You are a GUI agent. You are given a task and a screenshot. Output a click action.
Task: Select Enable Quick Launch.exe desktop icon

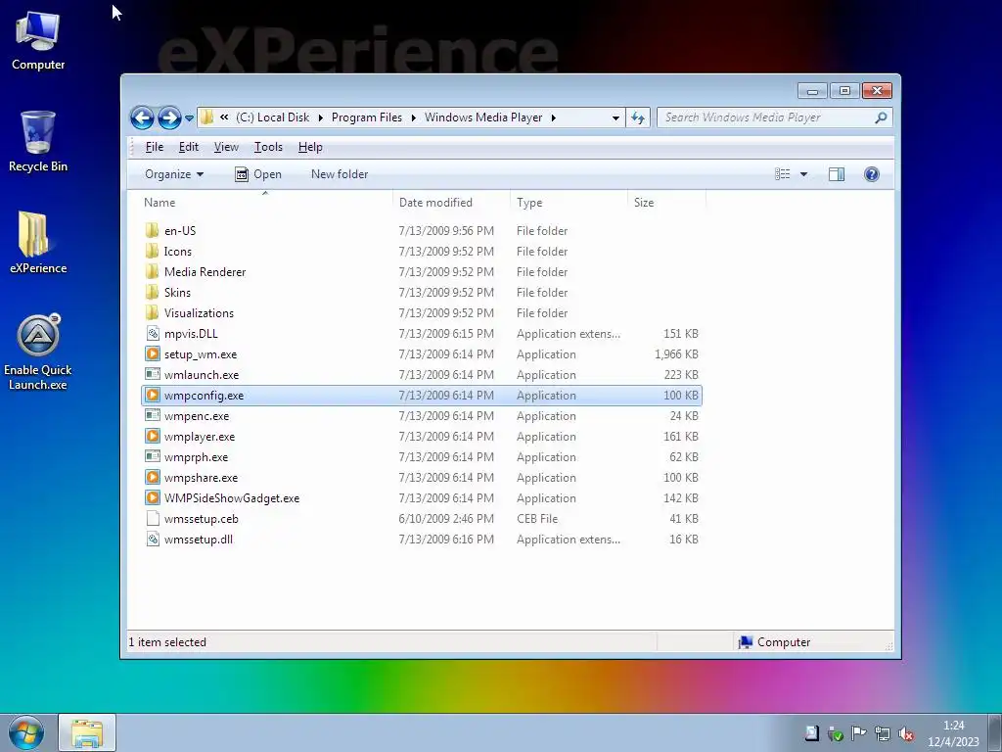click(38, 352)
